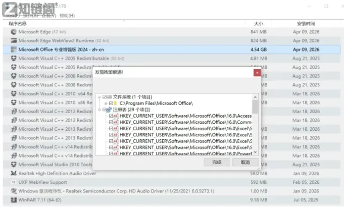344x208 pixels.
Task: Click the traces list scrollbar up arrow
Action: pyautogui.click(x=255, y=97)
